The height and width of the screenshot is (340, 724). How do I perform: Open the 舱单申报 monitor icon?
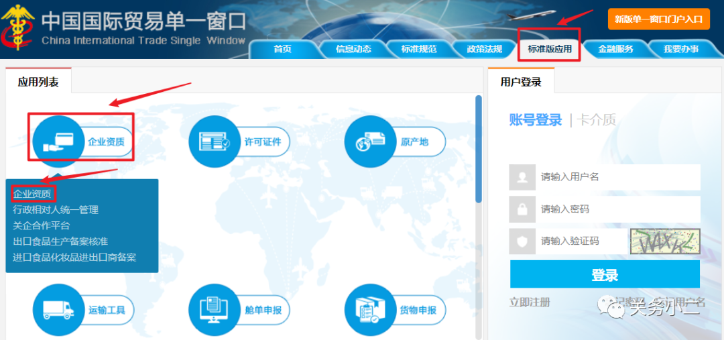[x=215, y=310]
